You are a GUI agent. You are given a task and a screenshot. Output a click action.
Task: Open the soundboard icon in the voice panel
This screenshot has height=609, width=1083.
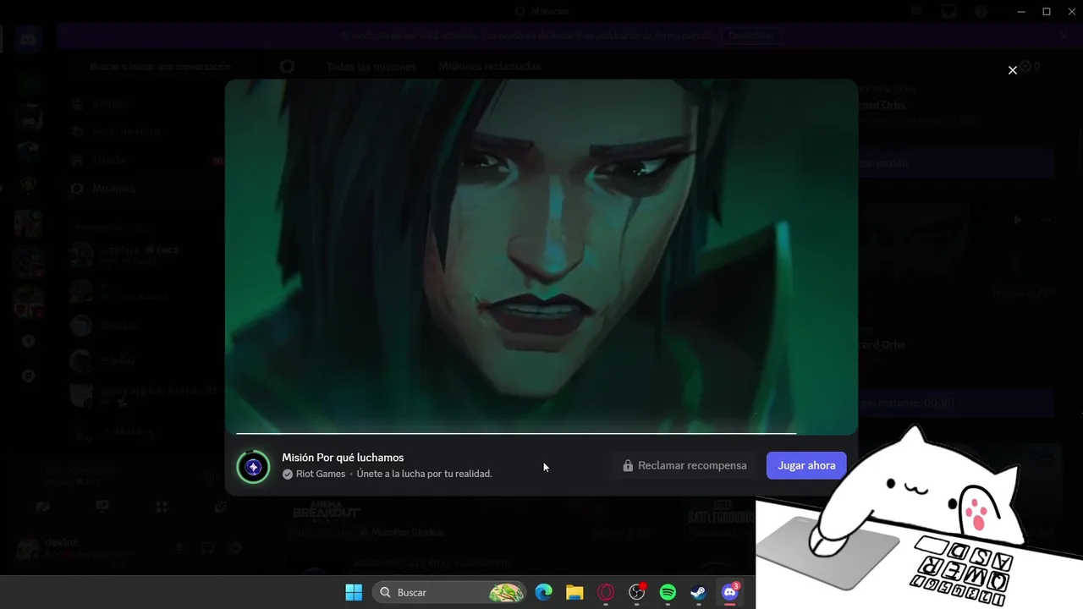[x=221, y=507]
